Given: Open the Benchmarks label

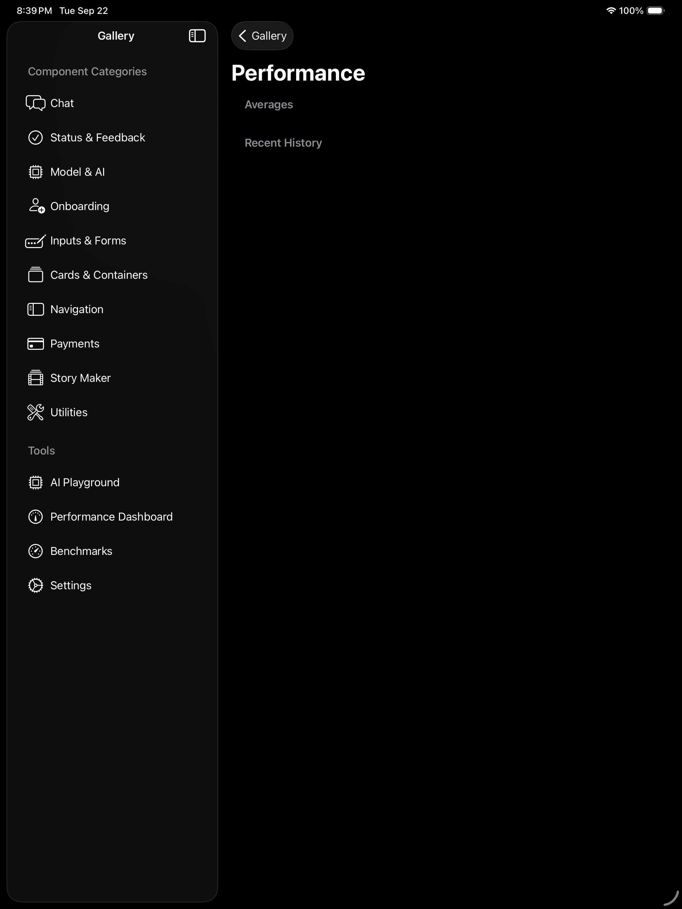Looking at the screenshot, I should [x=81, y=551].
